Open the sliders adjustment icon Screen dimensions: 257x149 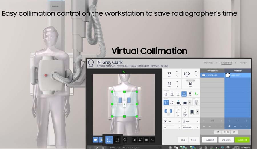146,140
